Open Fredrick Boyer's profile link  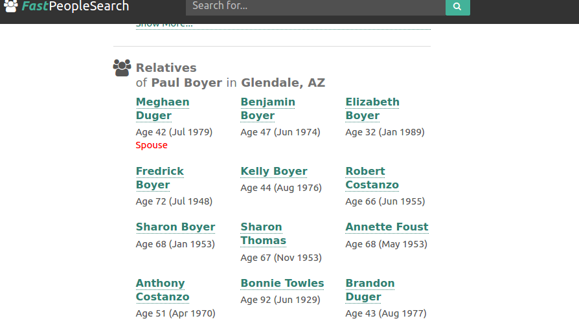pos(160,178)
